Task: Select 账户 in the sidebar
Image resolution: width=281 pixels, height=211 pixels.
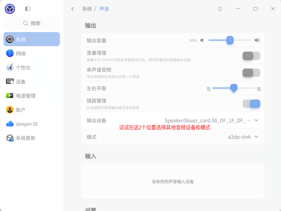Action: pyautogui.click(x=32, y=110)
